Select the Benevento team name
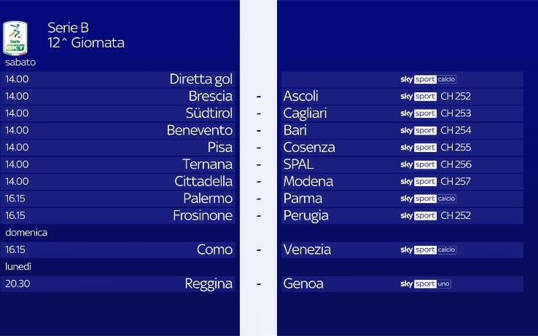Screen dimensions: 538x336 [199, 130]
